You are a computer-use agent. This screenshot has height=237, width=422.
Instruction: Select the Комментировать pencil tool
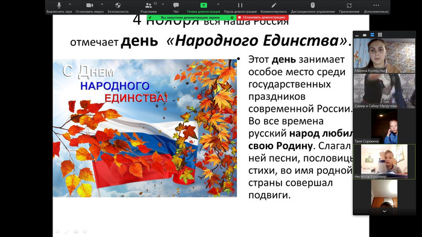coord(274,5)
